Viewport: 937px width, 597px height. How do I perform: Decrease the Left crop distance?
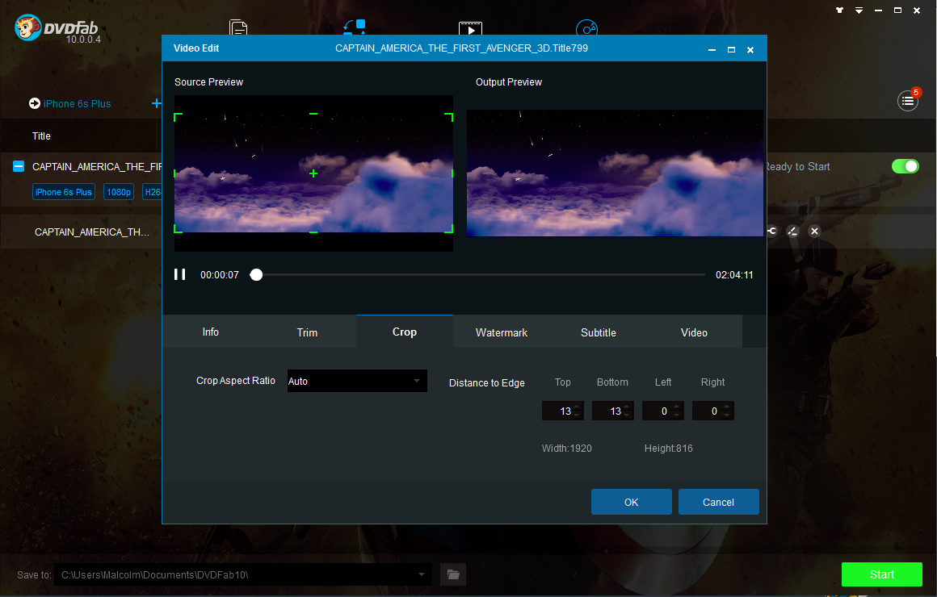coord(677,415)
